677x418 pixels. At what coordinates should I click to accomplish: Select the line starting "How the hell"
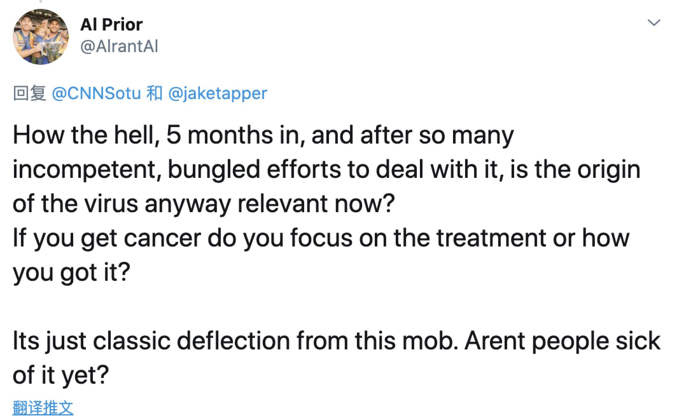pos(263,135)
